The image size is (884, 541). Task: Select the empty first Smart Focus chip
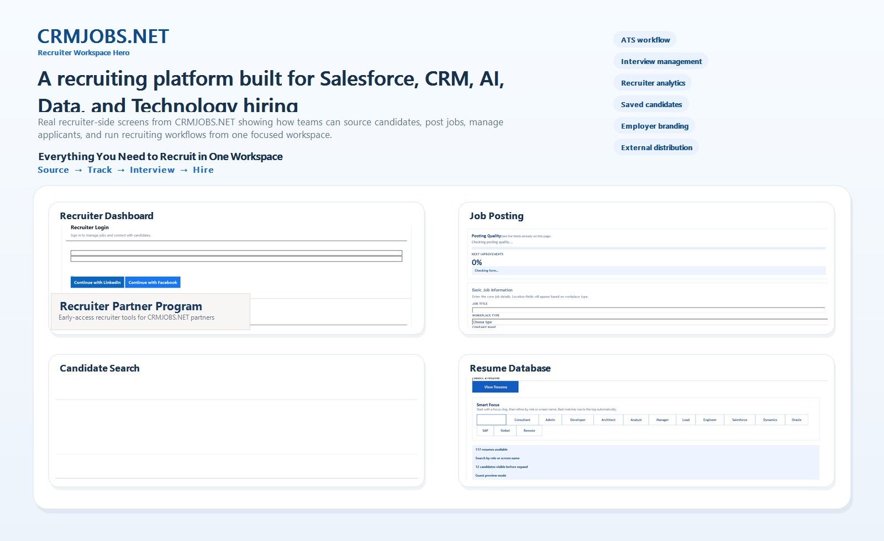pos(491,420)
